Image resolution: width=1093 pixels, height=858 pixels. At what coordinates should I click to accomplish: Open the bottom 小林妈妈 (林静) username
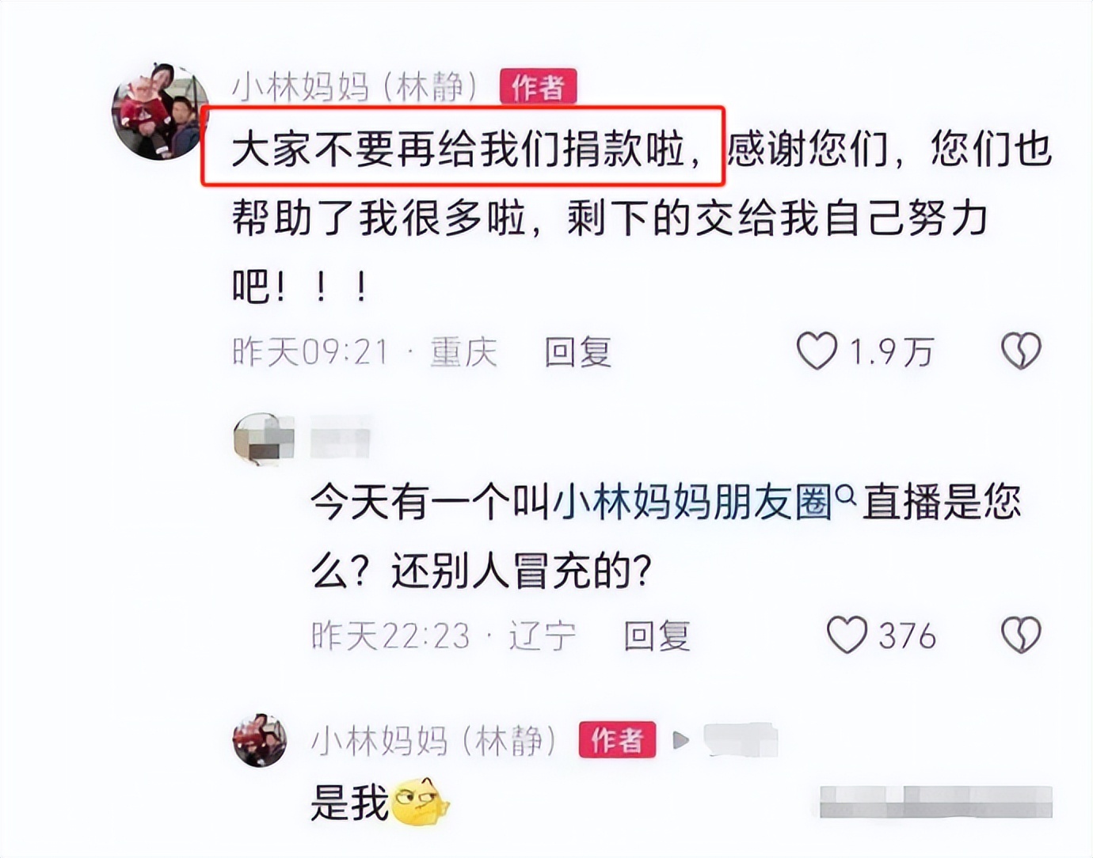(434, 741)
